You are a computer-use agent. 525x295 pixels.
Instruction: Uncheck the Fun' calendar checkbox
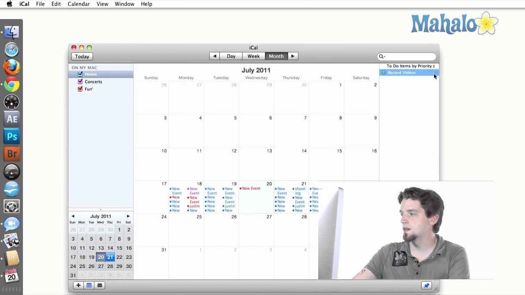pos(80,89)
